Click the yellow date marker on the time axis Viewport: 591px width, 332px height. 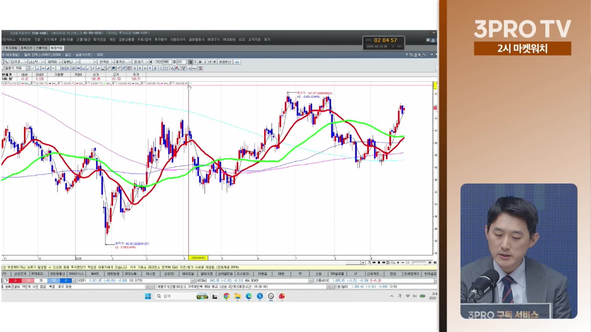198,258
